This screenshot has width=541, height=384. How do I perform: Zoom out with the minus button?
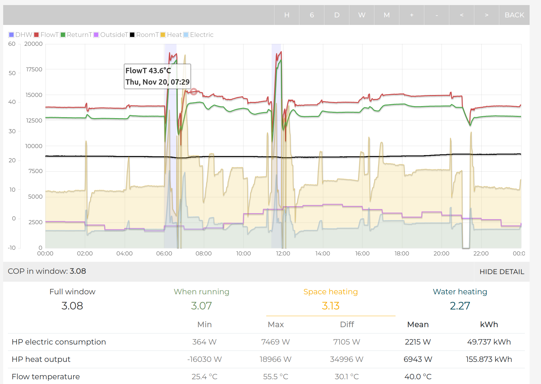pos(437,15)
